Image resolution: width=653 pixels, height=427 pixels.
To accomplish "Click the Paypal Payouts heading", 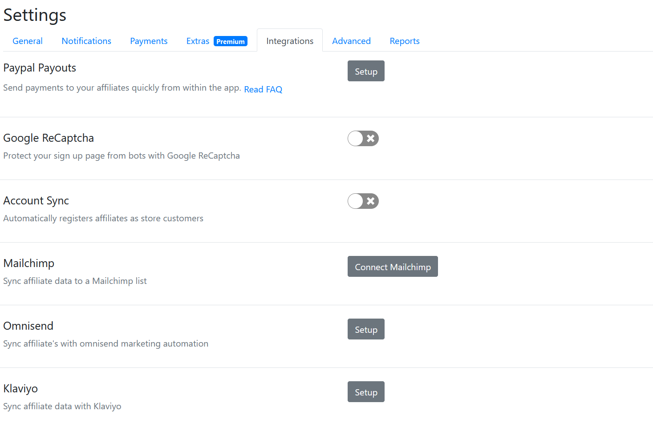I will (40, 68).
